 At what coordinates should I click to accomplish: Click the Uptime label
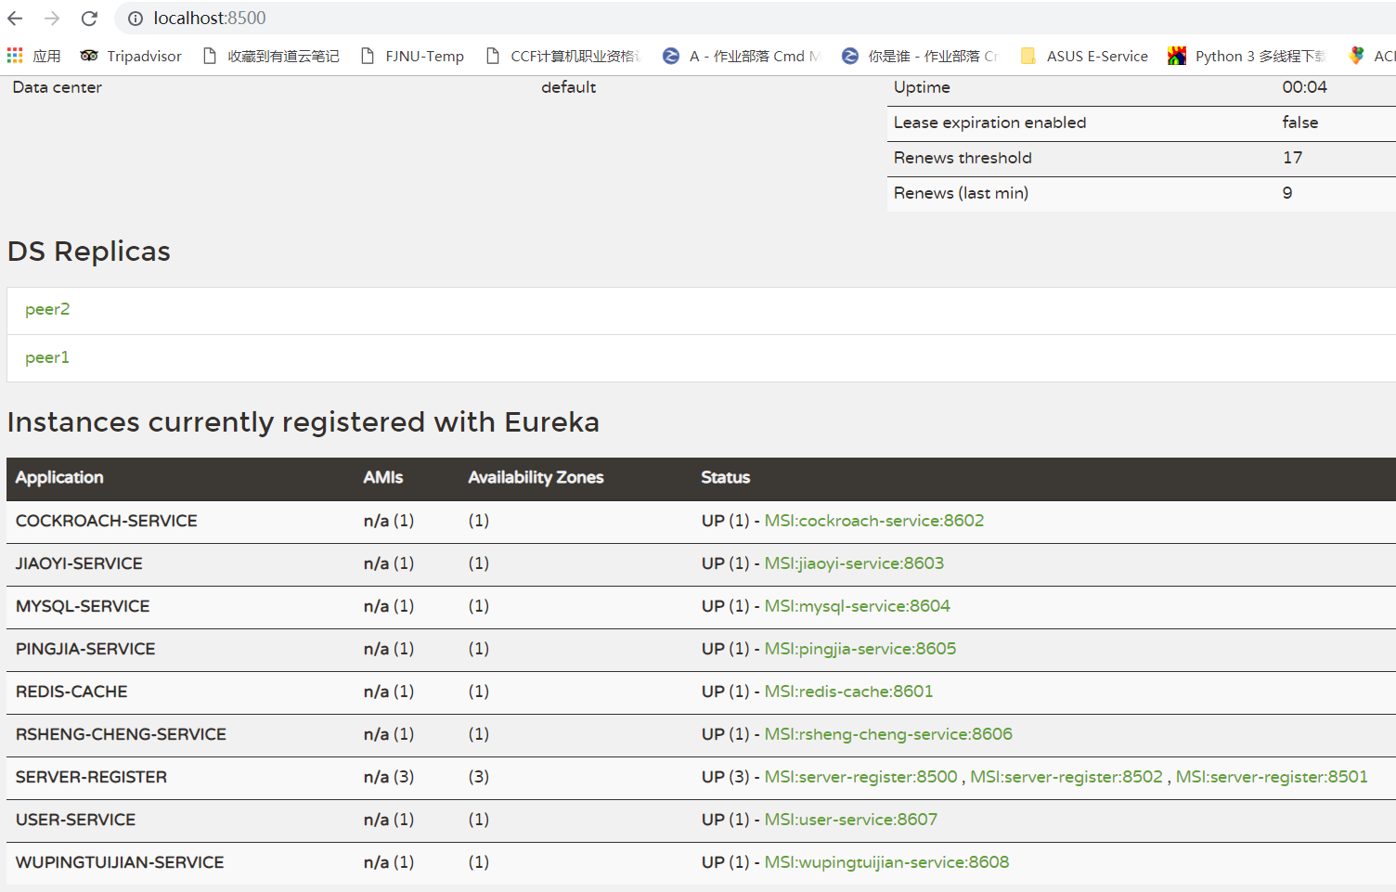pyautogui.click(x=922, y=87)
